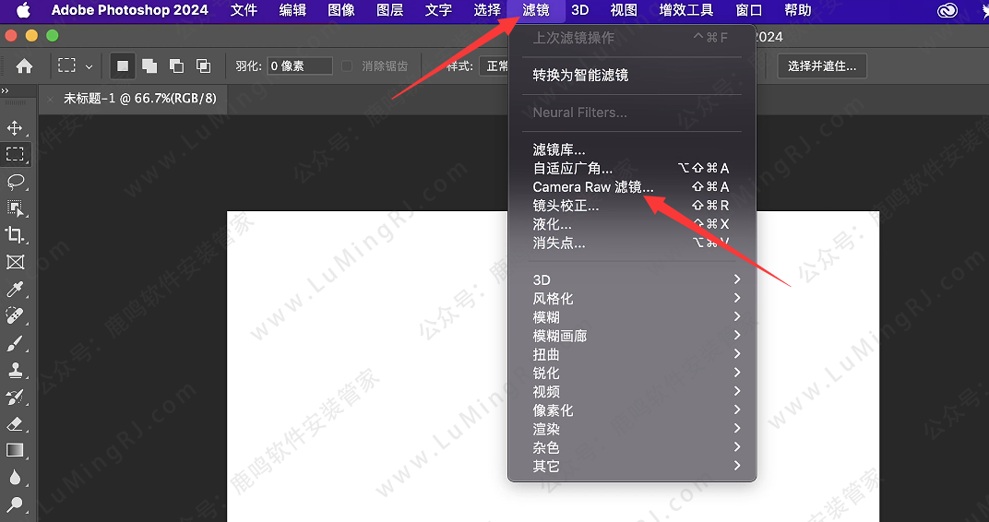Click the Subtract from selection icon
The image size is (989, 522).
click(176, 65)
